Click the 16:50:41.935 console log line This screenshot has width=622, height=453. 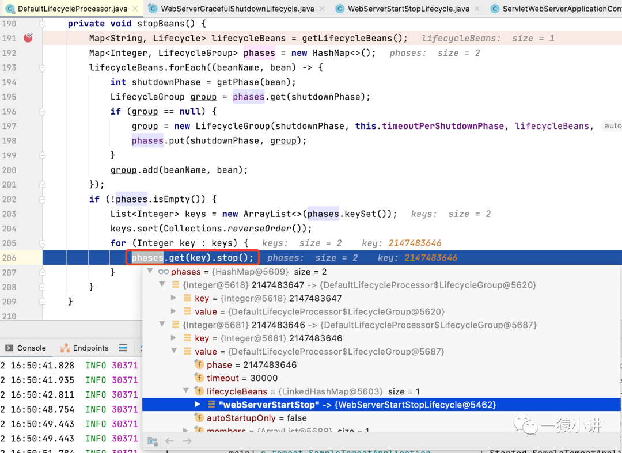pos(70,380)
